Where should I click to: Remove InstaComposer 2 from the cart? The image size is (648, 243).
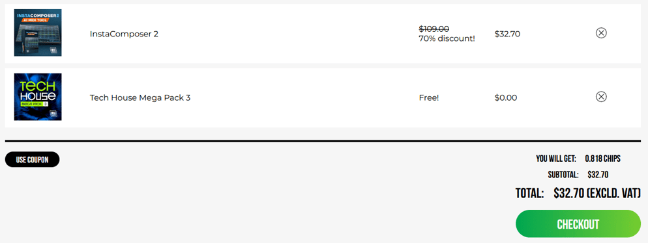tap(601, 32)
